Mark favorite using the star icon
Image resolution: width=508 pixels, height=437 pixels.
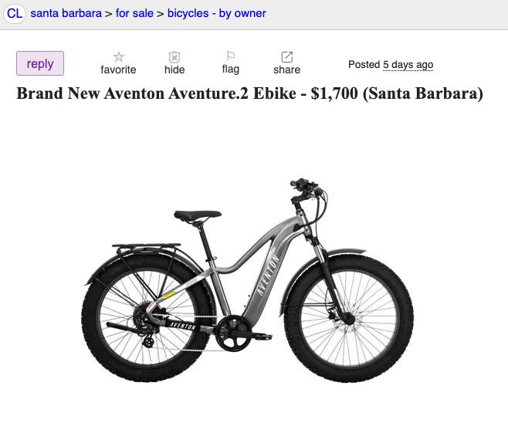(x=119, y=56)
